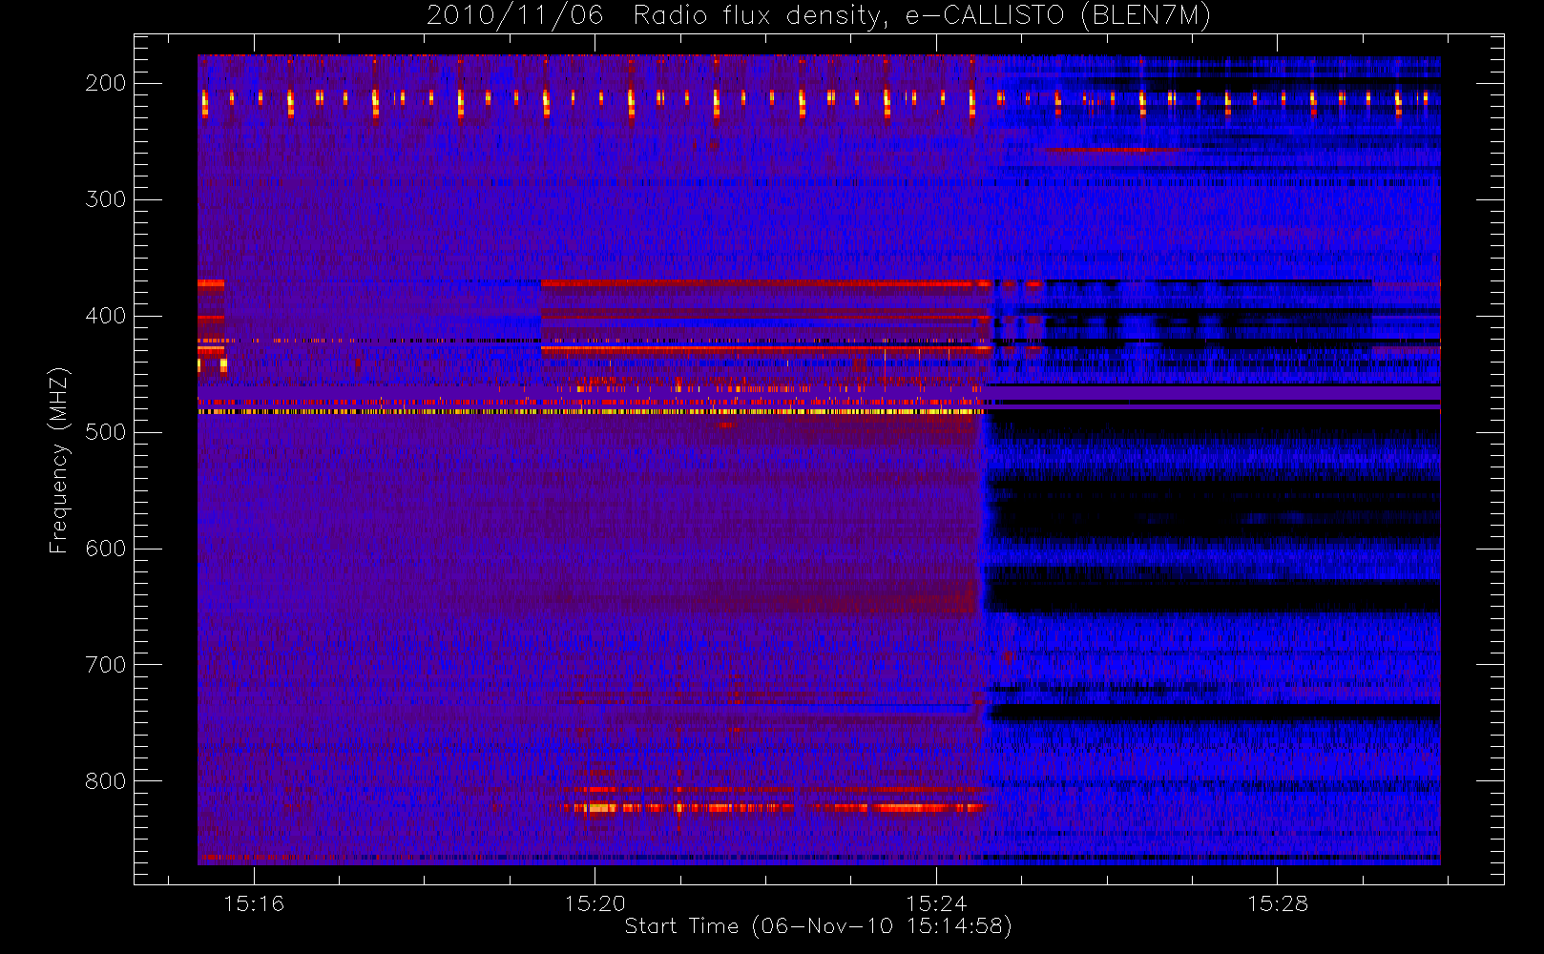Click the 15:20 time tick label
The width and height of the screenshot is (1544, 954).
pyautogui.click(x=595, y=903)
